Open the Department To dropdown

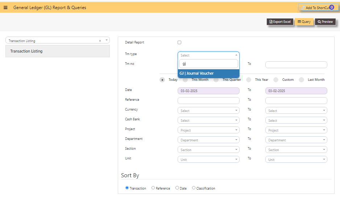(296, 140)
